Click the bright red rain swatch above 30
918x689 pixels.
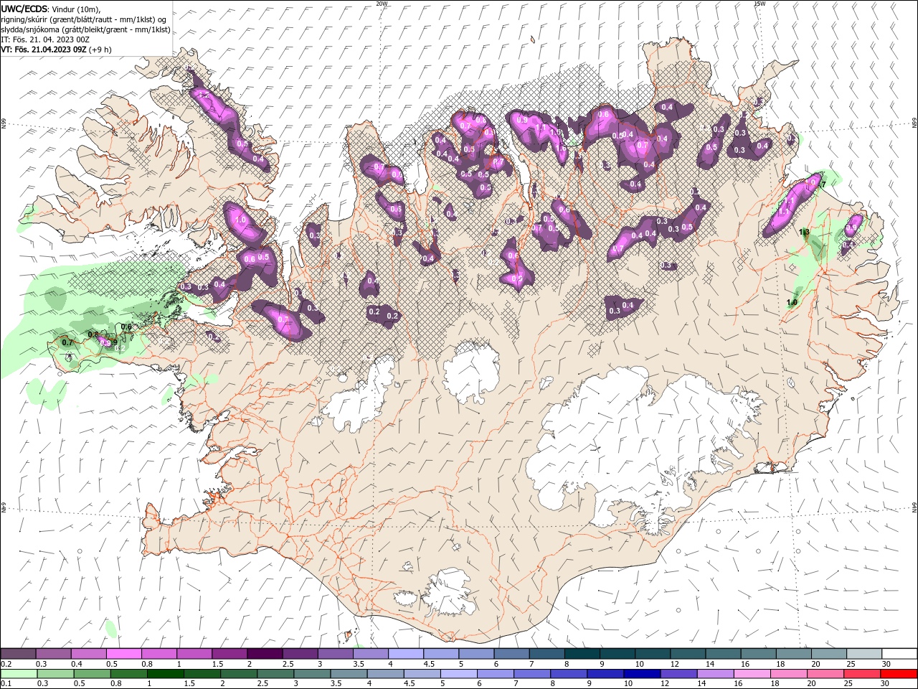tap(899, 674)
